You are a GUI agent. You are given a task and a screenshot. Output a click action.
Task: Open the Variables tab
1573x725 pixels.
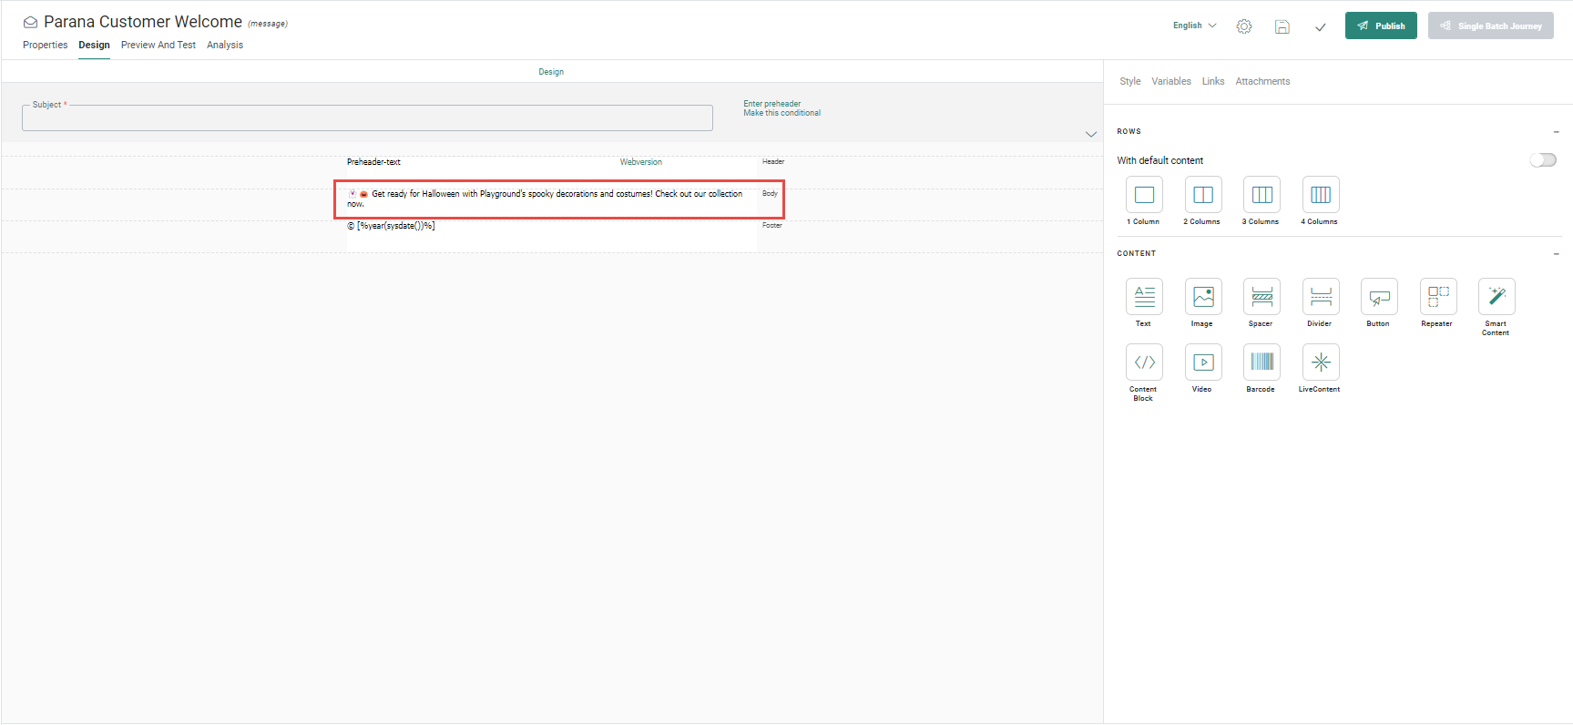[x=1170, y=81]
